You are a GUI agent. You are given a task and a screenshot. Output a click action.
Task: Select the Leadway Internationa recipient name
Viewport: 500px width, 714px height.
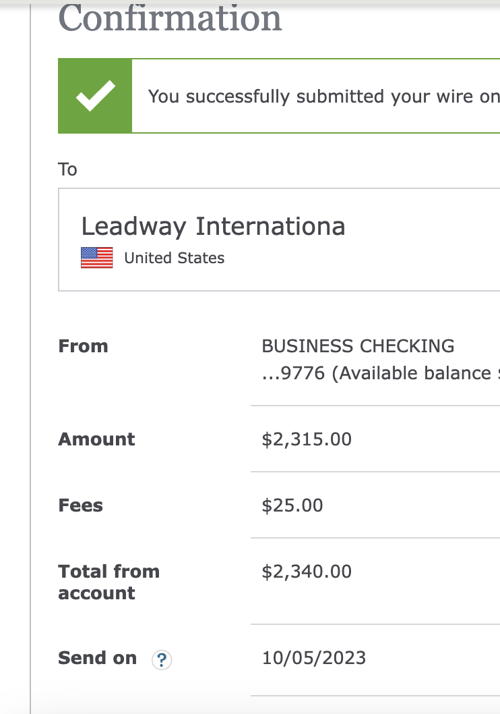(213, 227)
